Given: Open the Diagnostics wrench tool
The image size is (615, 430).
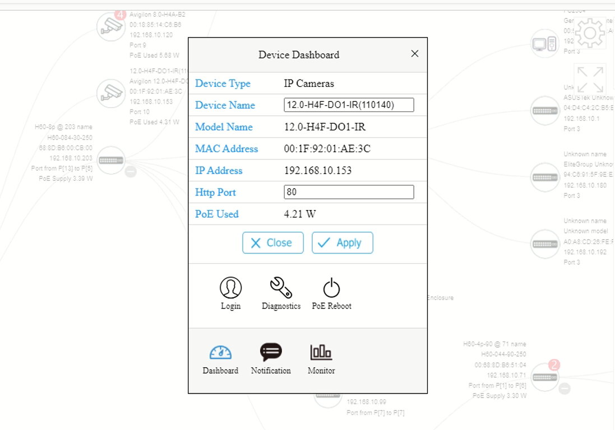Looking at the screenshot, I should pos(281,293).
